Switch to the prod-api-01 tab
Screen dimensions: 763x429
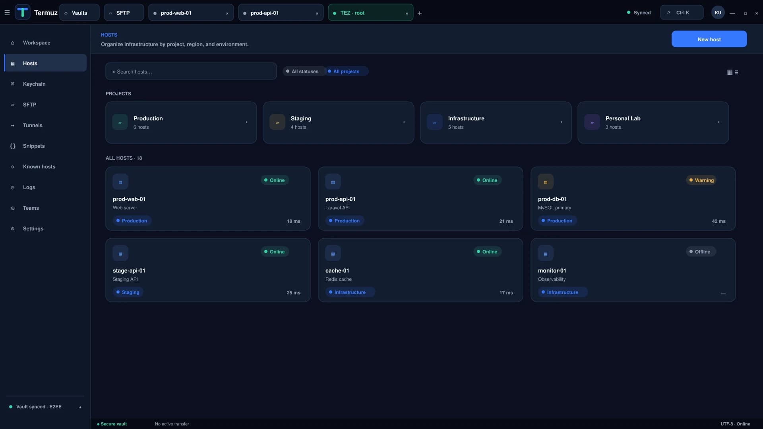(x=281, y=13)
